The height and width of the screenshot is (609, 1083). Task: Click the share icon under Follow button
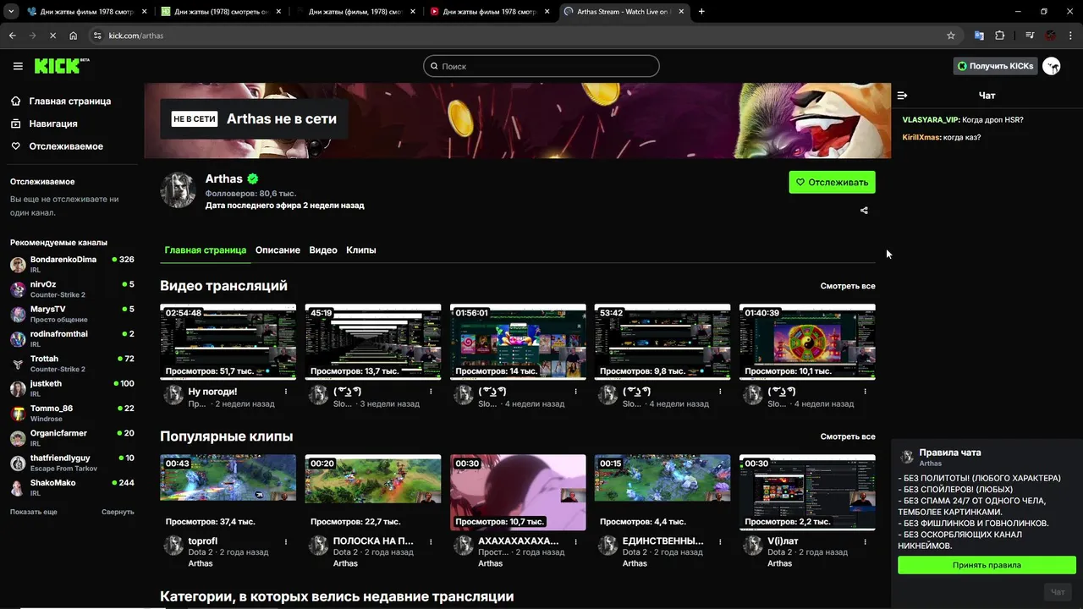tap(864, 211)
